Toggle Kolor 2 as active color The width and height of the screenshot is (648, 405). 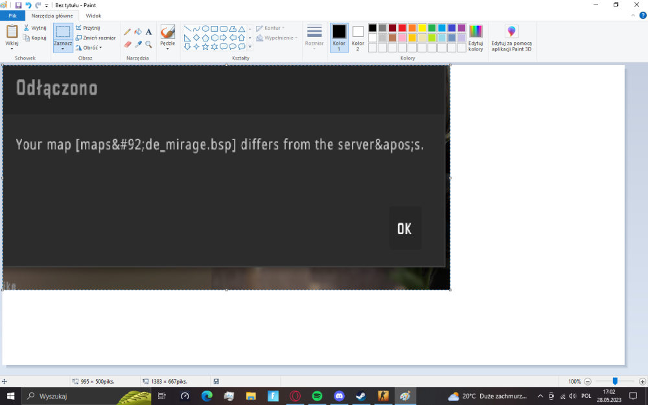(358, 38)
